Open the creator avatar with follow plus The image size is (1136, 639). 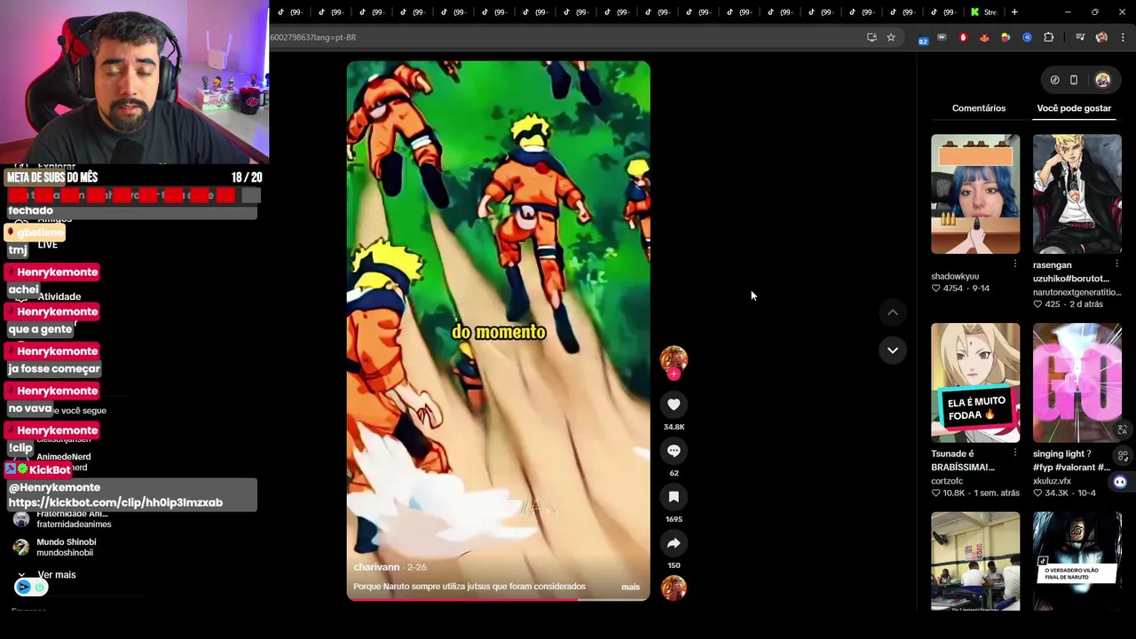(674, 360)
